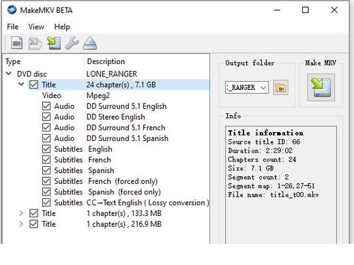This screenshot has height=265, width=354.
Task: Maximize the MakeMKV window
Action: [305, 10]
